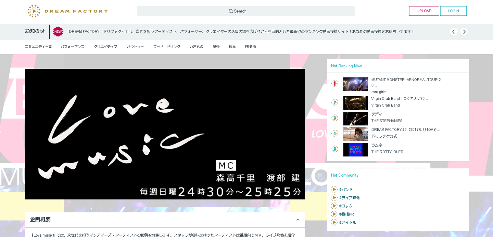Click the 企画概要 heading

point(40,219)
